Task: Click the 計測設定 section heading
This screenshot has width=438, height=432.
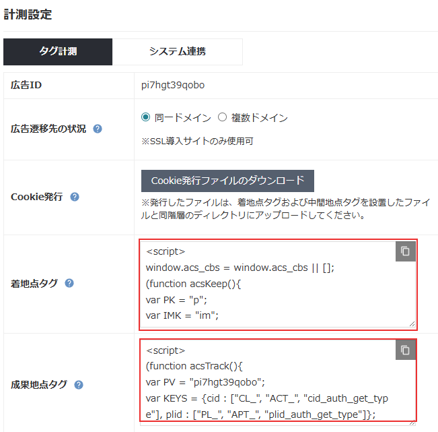Action: pyautogui.click(x=28, y=14)
